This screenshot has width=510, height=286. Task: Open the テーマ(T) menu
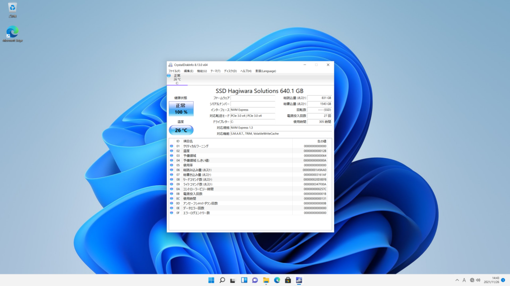[x=215, y=71]
